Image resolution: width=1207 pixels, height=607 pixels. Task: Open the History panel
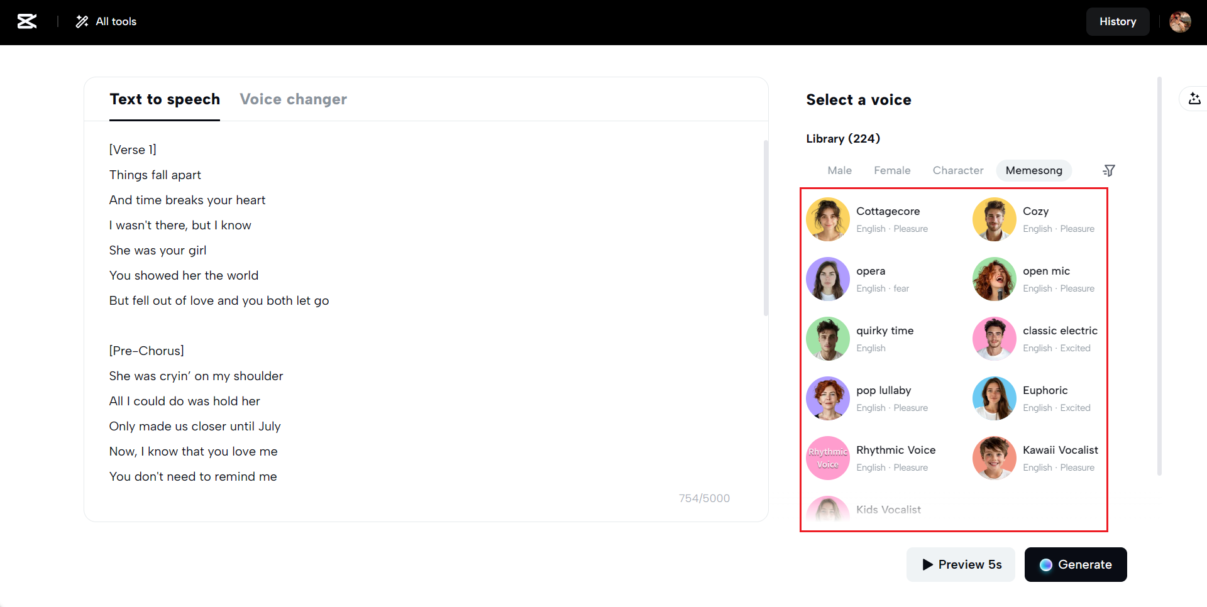click(1117, 21)
